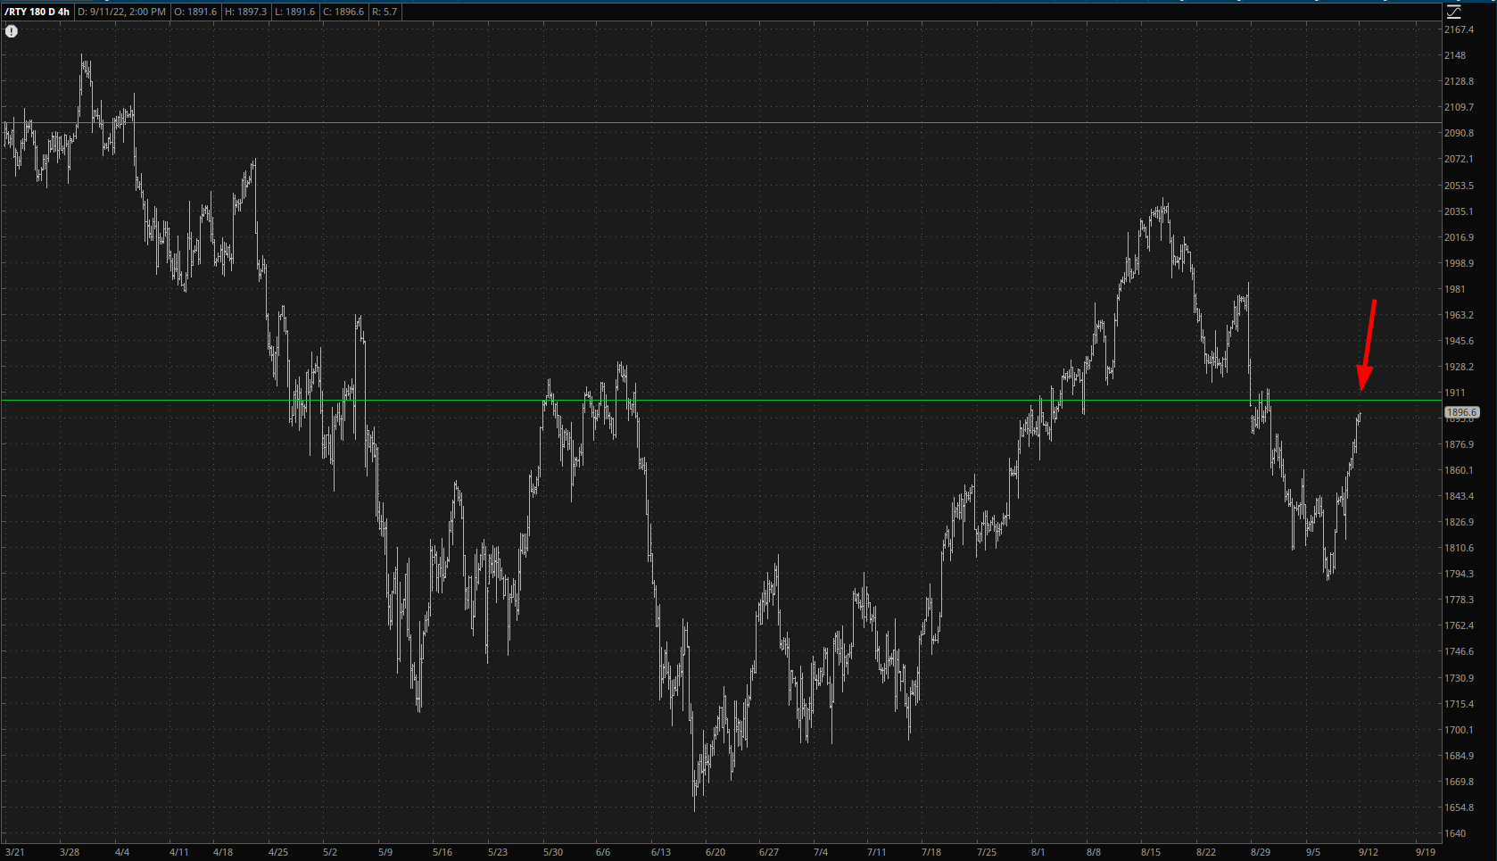Click the 2035.1 label on price axis

point(1459,211)
